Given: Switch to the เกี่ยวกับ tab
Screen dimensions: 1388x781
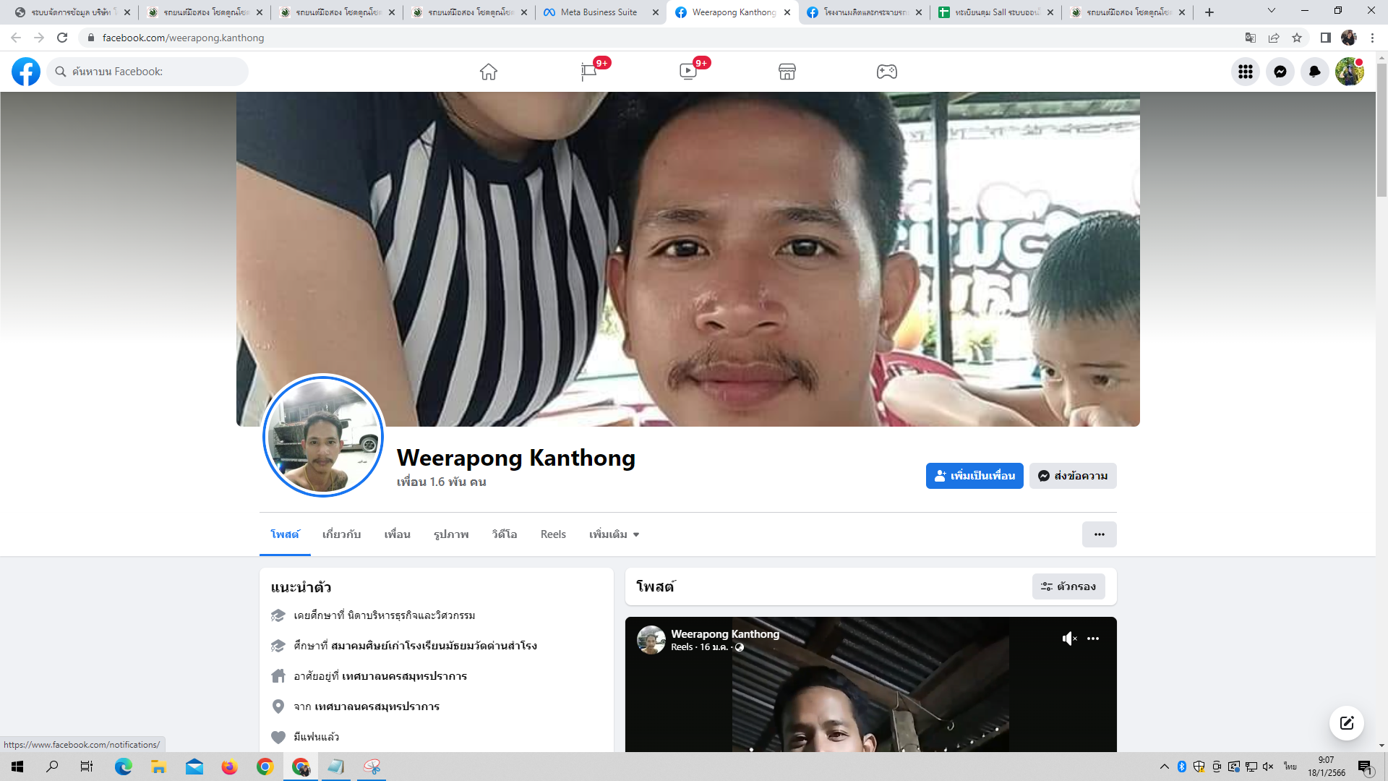Looking at the screenshot, I should pyautogui.click(x=341, y=534).
